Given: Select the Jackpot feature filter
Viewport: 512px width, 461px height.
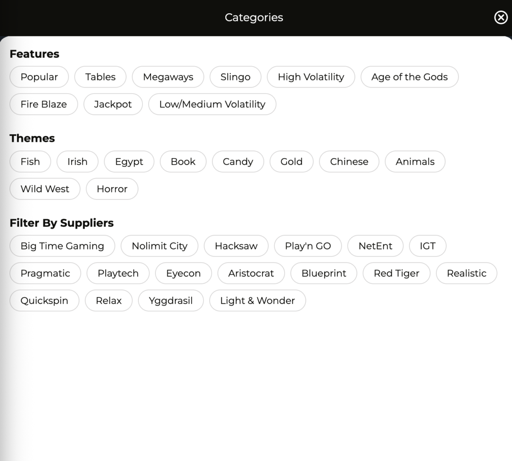Looking at the screenshot, I should coord(113,104).
